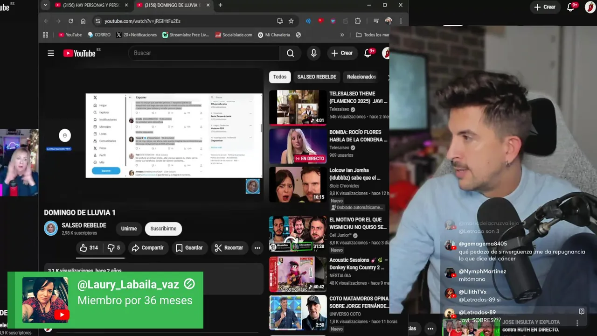Open media controls icon in toolbar
Image resolution: width=597 pixels, height=336 pixels.
(x=376, y=21)
